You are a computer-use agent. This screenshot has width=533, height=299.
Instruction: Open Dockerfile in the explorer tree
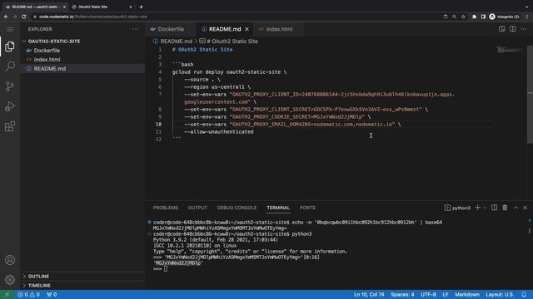(x=82, y=50)
